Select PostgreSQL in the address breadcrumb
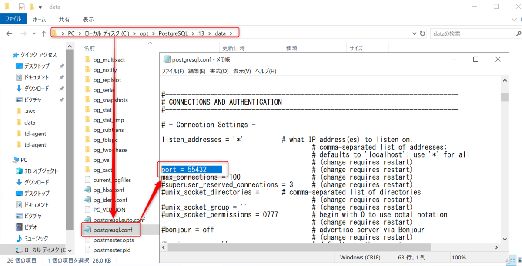Screen dimensions: 522x266 tap(173, 33)
